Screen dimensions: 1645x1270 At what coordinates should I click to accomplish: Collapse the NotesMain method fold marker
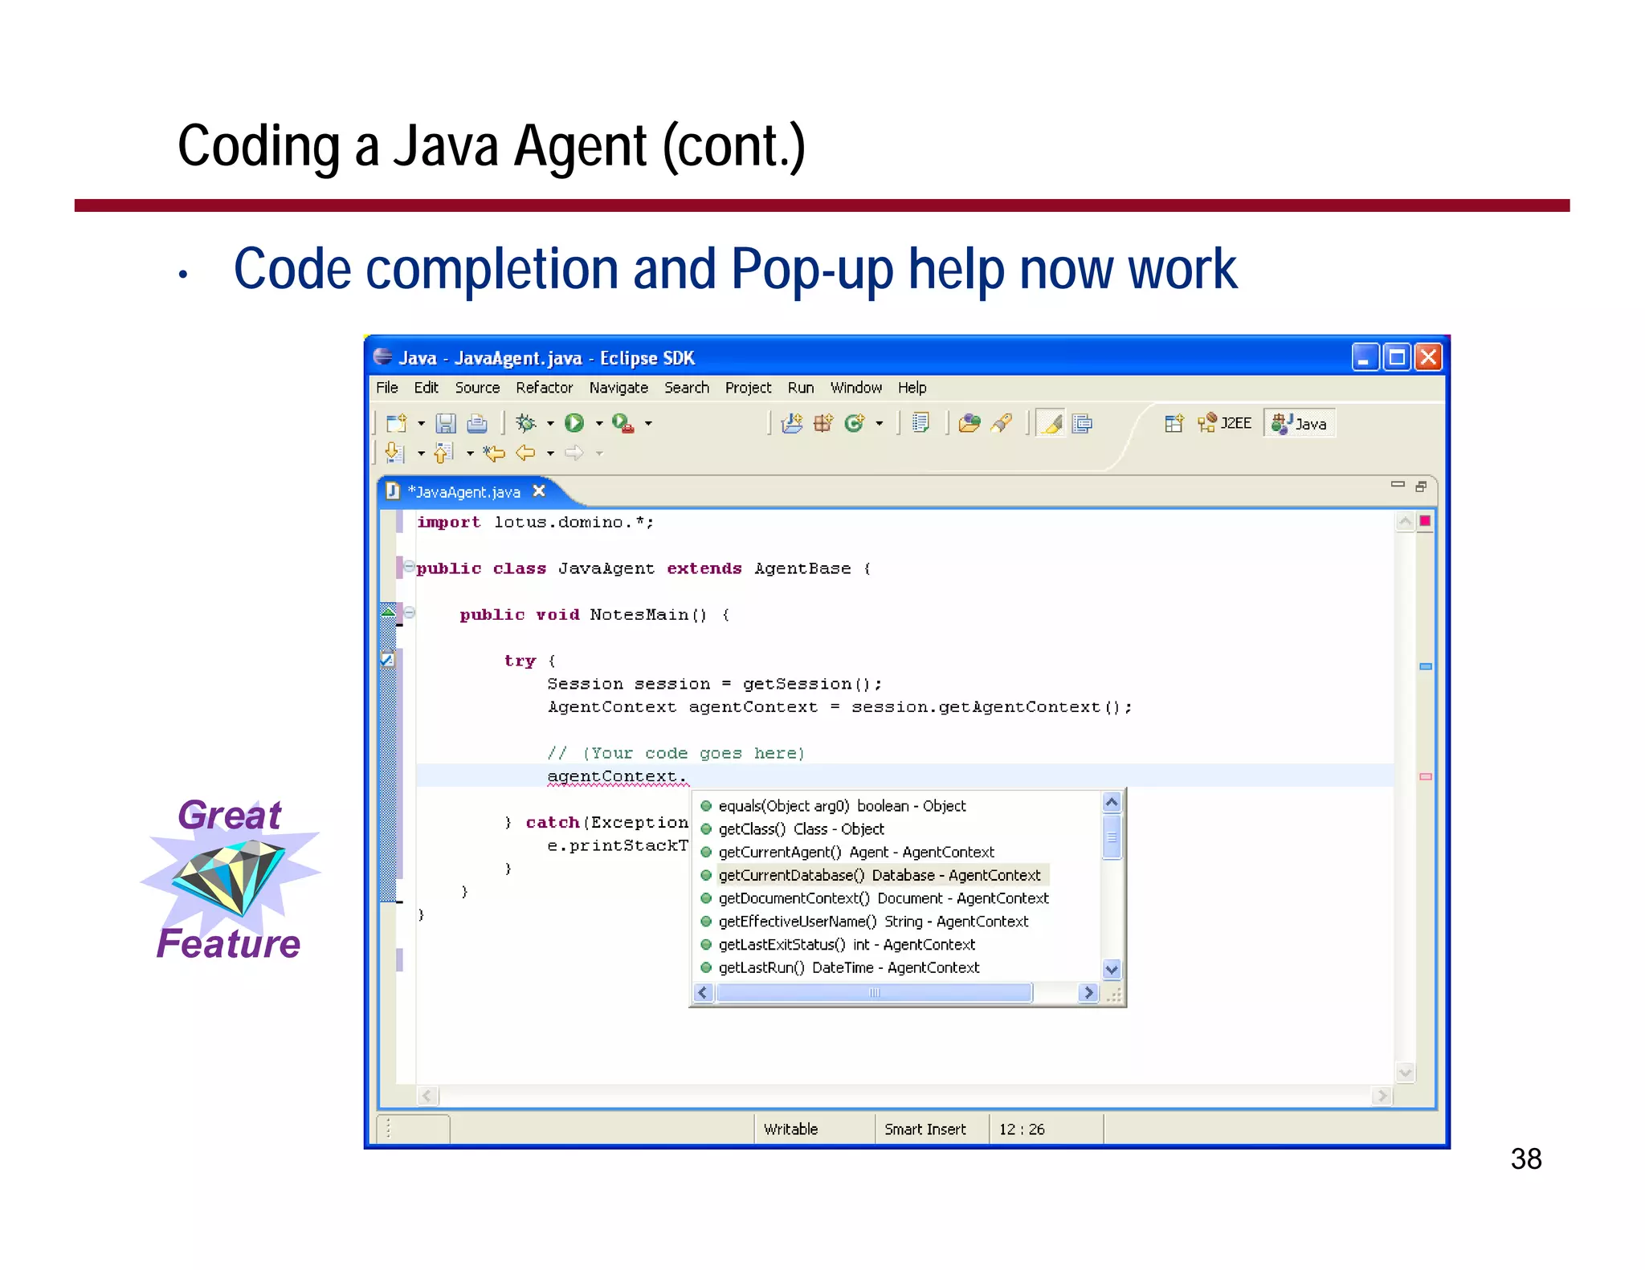(410, 613)
